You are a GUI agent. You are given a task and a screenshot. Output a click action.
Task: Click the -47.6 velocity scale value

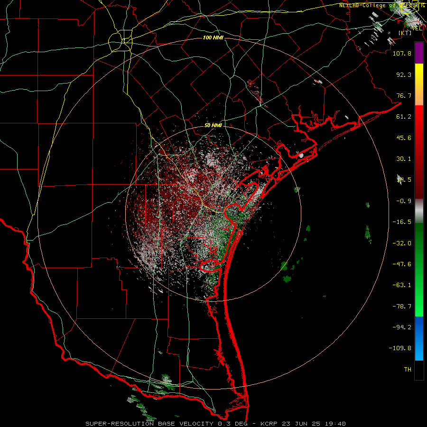402,264
